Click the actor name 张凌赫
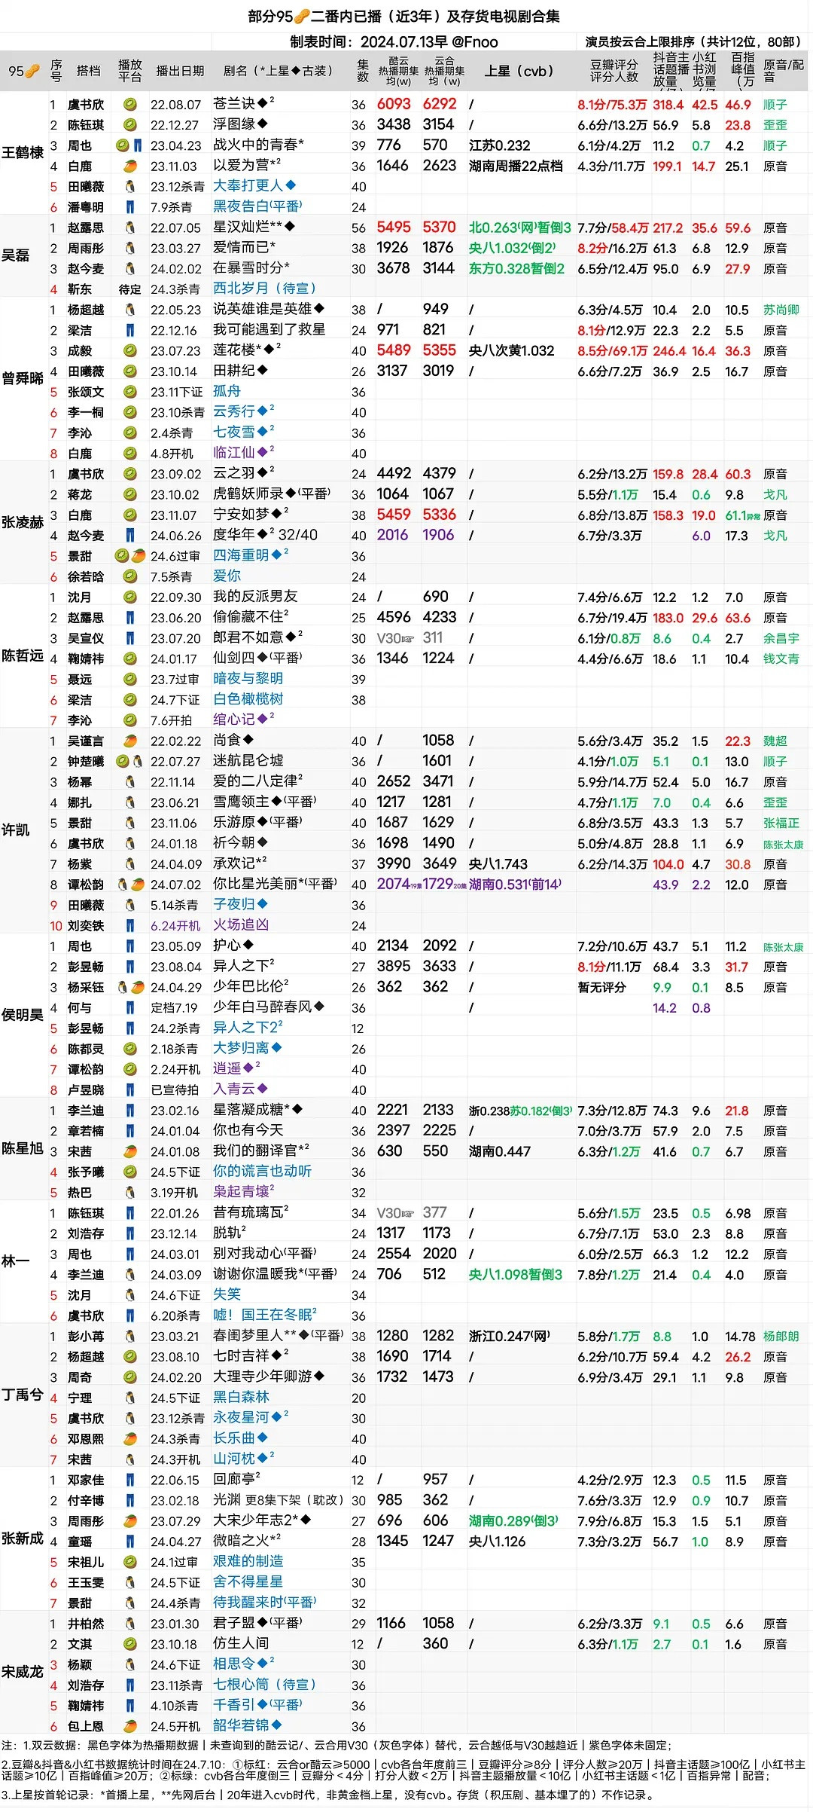The height and width of the screenshot is (1812, 813). 23,522
